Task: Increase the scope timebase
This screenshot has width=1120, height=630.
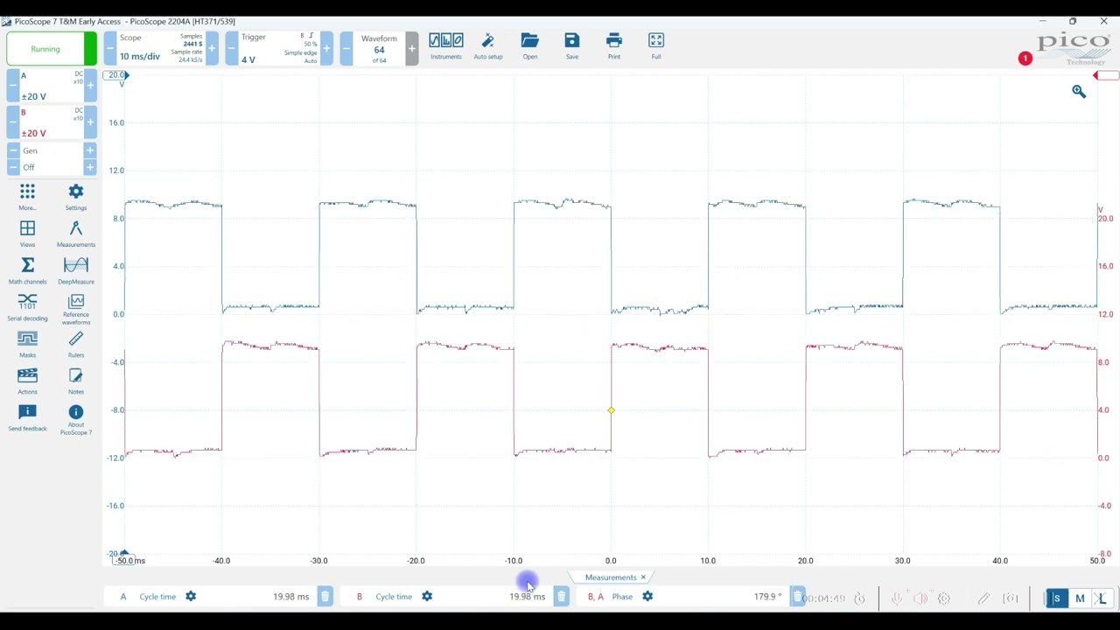Action: (211, 48)
